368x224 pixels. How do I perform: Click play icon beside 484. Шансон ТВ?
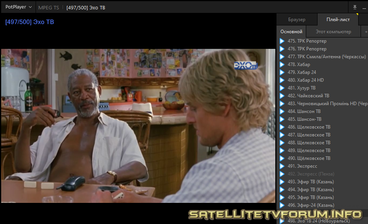pyautogui.click(x=282, y=111)
